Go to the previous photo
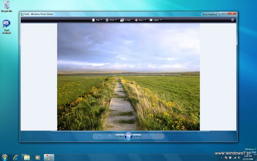257x161 pixels. [x=120, y=136]
